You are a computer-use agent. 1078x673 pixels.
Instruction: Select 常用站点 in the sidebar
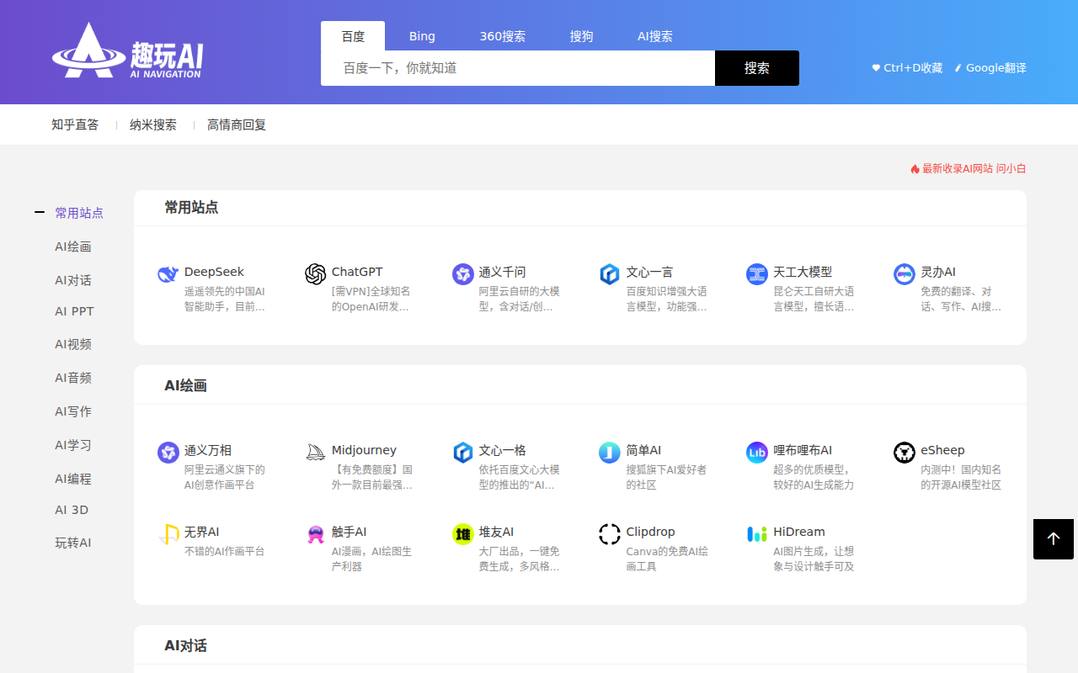[x=79, y=213]
